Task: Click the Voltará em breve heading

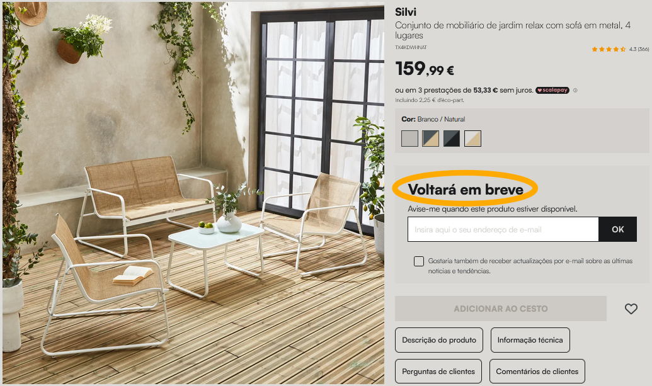Action: 466,190
